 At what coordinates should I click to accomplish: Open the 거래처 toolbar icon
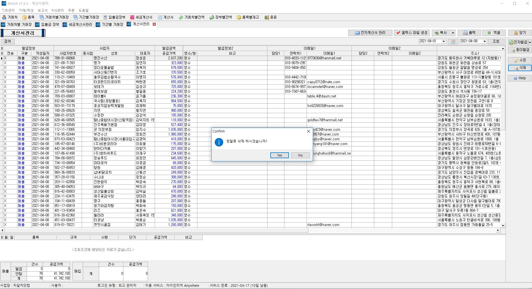tap(10, 17)
